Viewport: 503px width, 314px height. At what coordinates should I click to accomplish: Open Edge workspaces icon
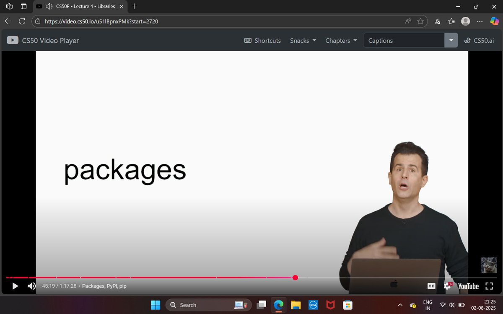(x=9, y=6)
